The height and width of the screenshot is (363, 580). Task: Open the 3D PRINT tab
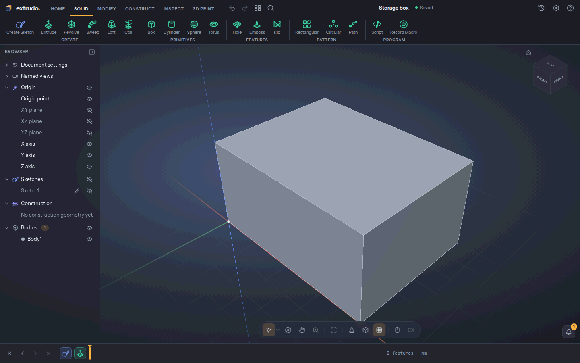(203, 9)
